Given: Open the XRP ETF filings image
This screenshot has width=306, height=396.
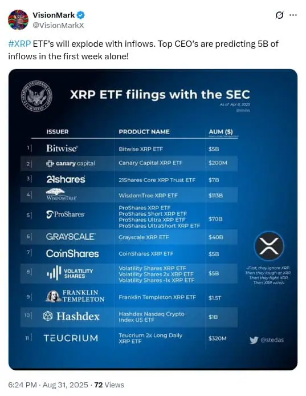Looking at the screenshot, I should (153, 220).
